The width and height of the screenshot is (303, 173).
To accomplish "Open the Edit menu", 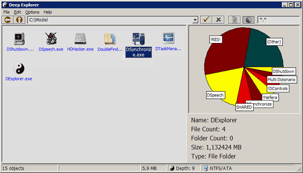I will point(17,12).
